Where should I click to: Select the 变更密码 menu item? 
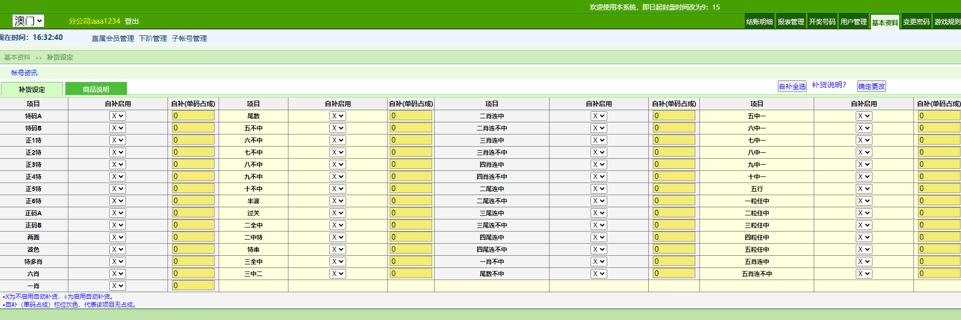tap(916, 22)
